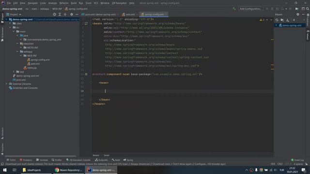Show hidden system tray icons
The height and width of the screenshot is (174, 310).
(x=247, y=170)
